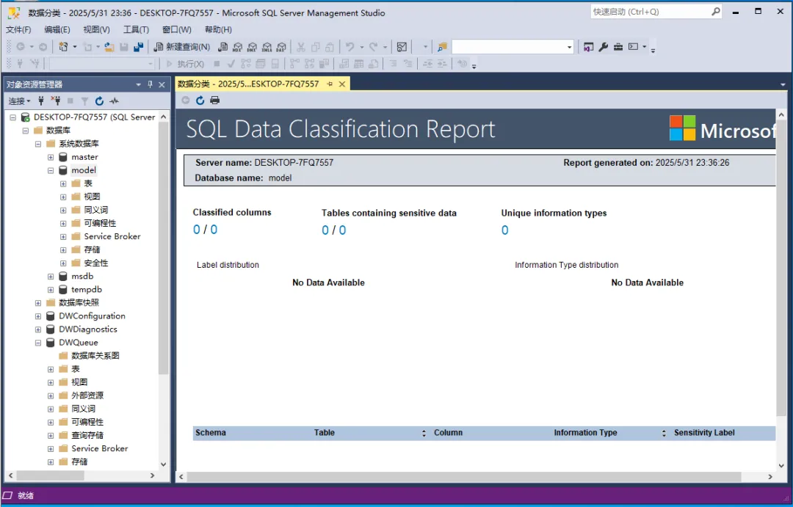Click the main toolbar overflow options arrow
Screen dimensions: 793x507
click(x=653, y=50)
